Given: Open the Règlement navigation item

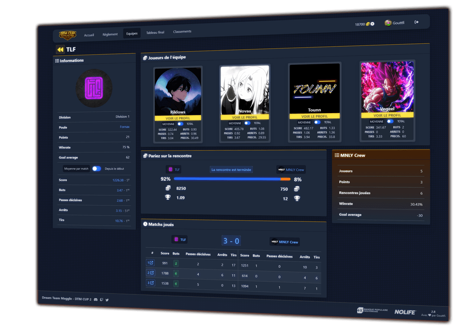Looking at the screenshot, I should (110, 34).
